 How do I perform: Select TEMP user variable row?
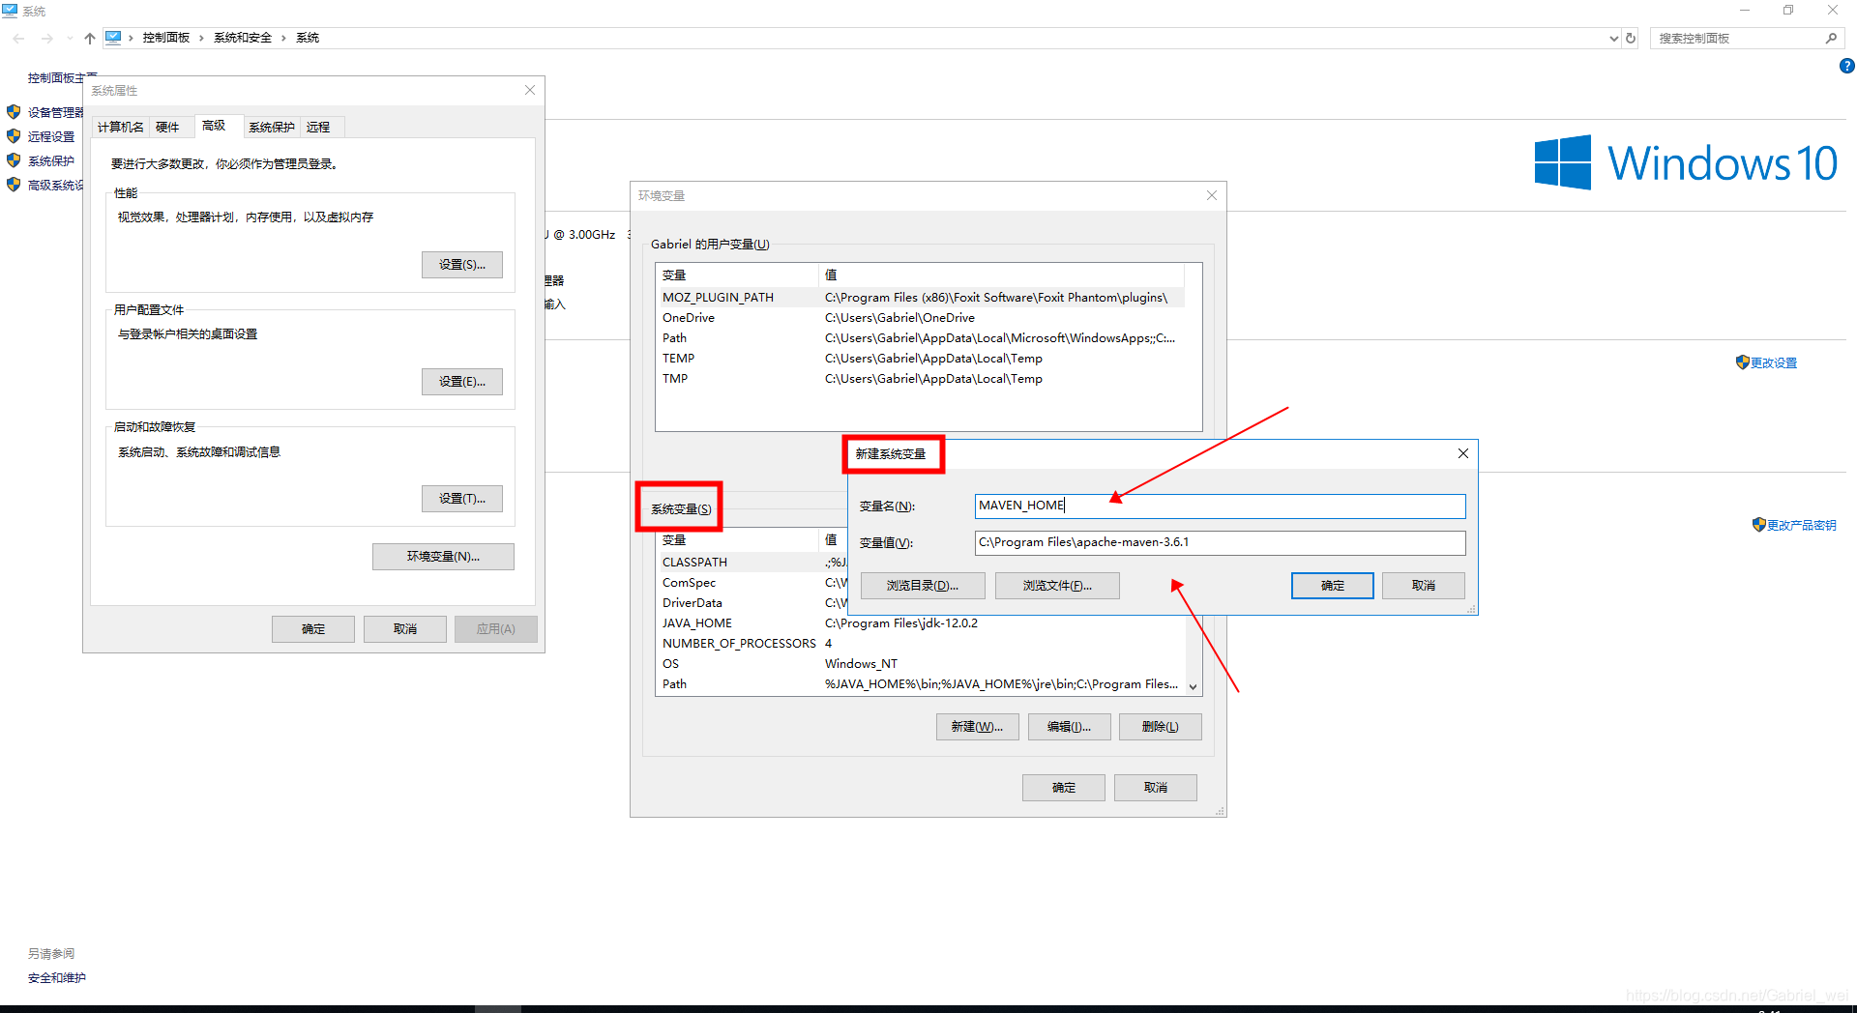pos(920,359)
